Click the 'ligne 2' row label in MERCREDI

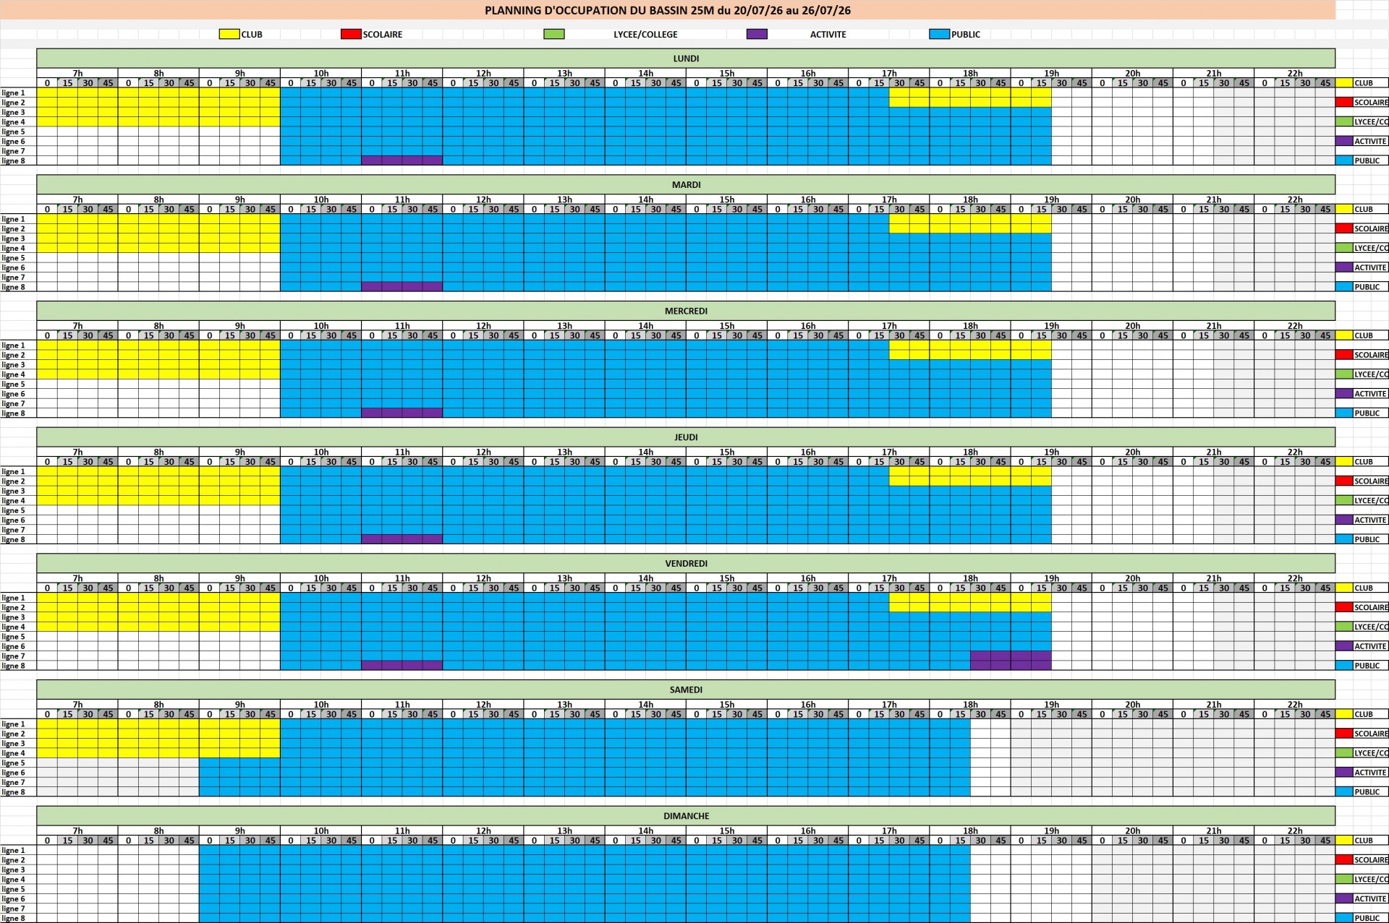point(13,355)
